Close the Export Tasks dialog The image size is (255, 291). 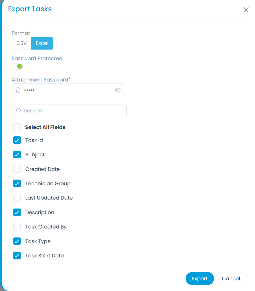246,10
